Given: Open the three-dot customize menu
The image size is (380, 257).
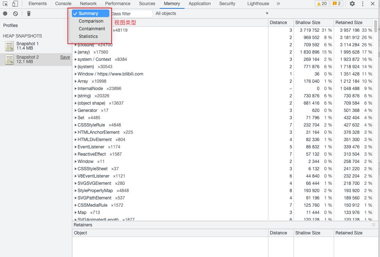Looking at the screenshot, I should [x=362, y=4].
